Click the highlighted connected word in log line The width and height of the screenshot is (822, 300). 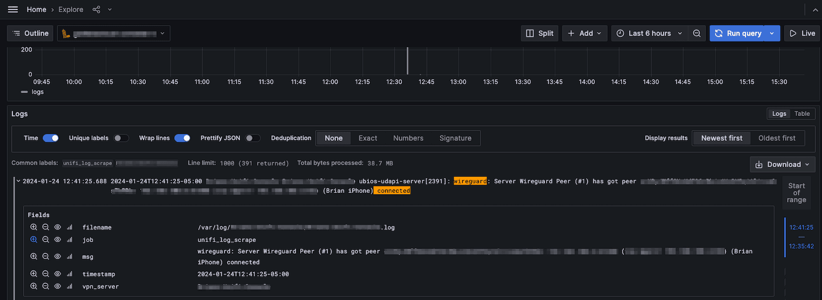(392, 191)
